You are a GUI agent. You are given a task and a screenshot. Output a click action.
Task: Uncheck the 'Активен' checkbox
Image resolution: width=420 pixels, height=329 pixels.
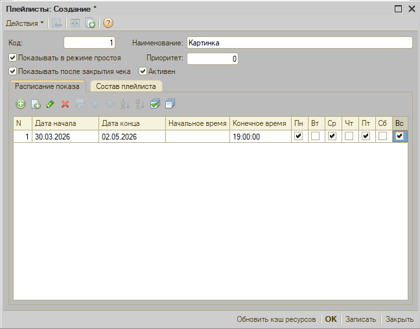pyautogui.click(x=143, y=71)
